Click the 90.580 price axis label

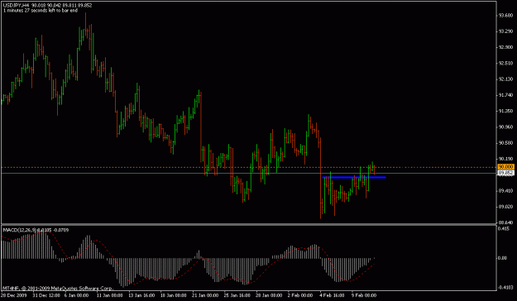click(x=505, y=143)
